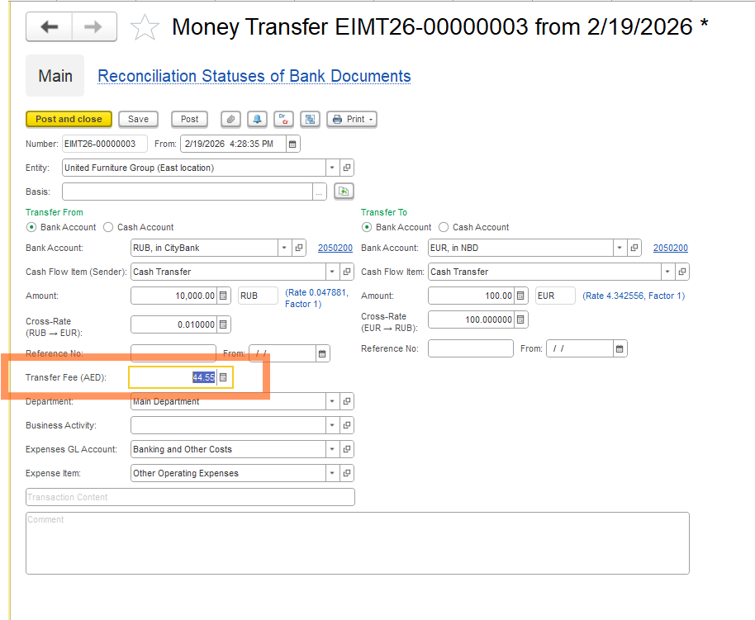Click the Post and close button
The width and height of the screenshot is (755, 620).
pyautogui.click(x=69, y=119)
